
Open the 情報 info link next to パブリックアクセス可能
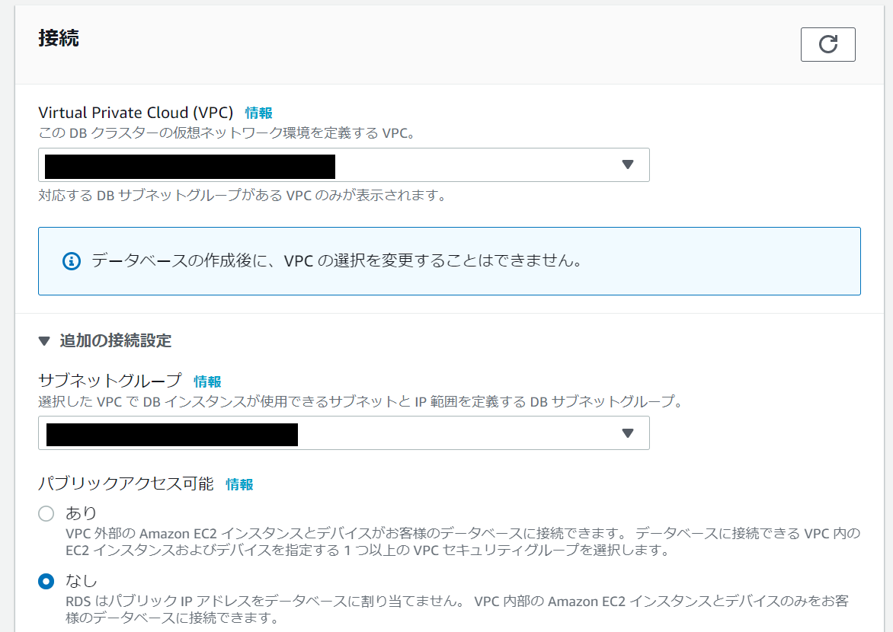click(241, 484)
